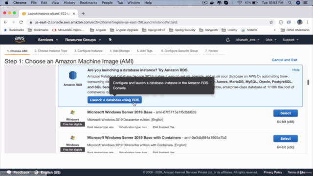Go back with the browser back arrow

[5, 22]
